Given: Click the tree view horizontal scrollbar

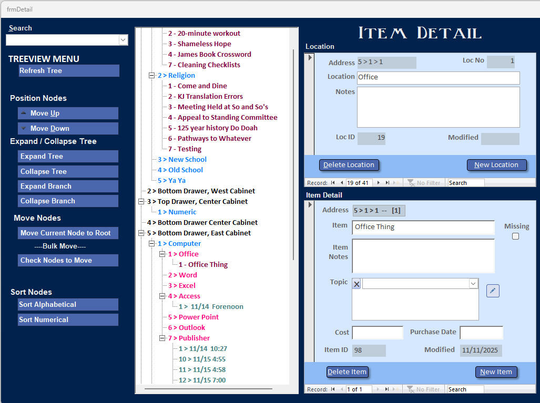Looking at the screenshot, I should (x=208, y=389).
